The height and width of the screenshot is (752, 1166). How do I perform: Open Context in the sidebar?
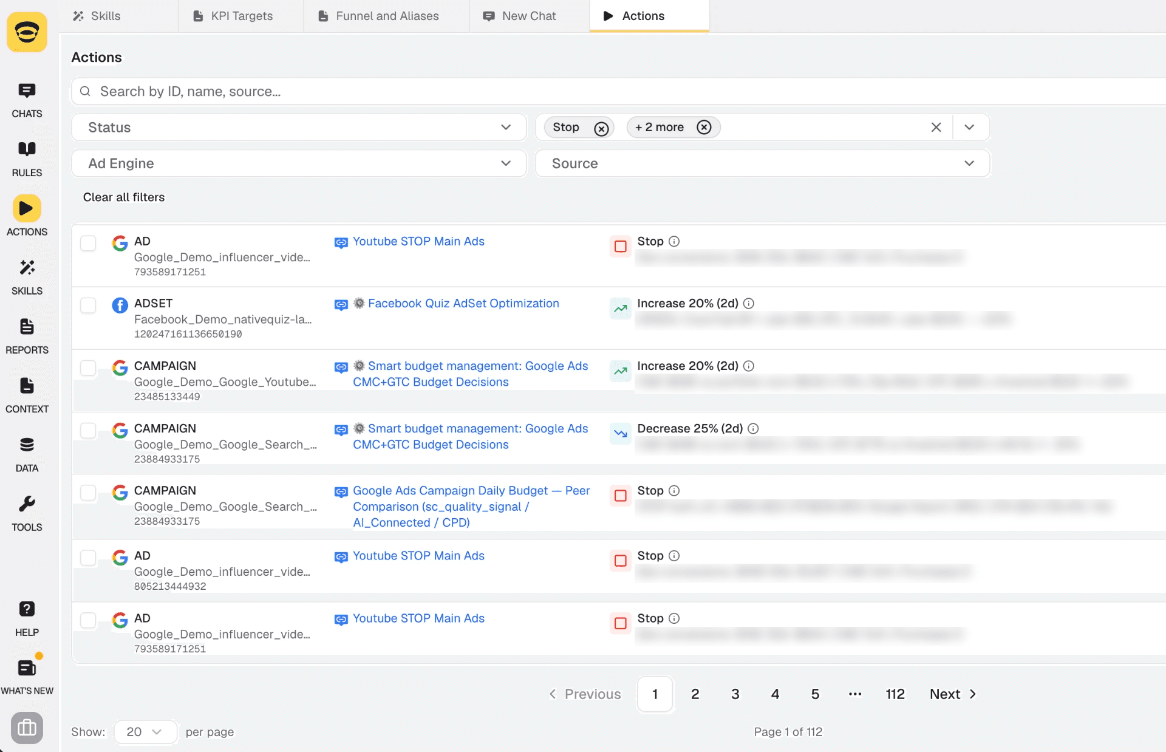click(x=27, y=395)
